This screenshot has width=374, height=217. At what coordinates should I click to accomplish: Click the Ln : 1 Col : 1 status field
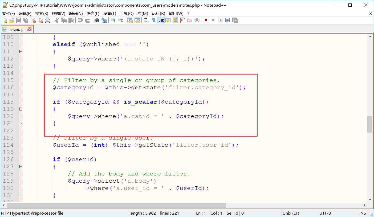[x=209, y=213]
